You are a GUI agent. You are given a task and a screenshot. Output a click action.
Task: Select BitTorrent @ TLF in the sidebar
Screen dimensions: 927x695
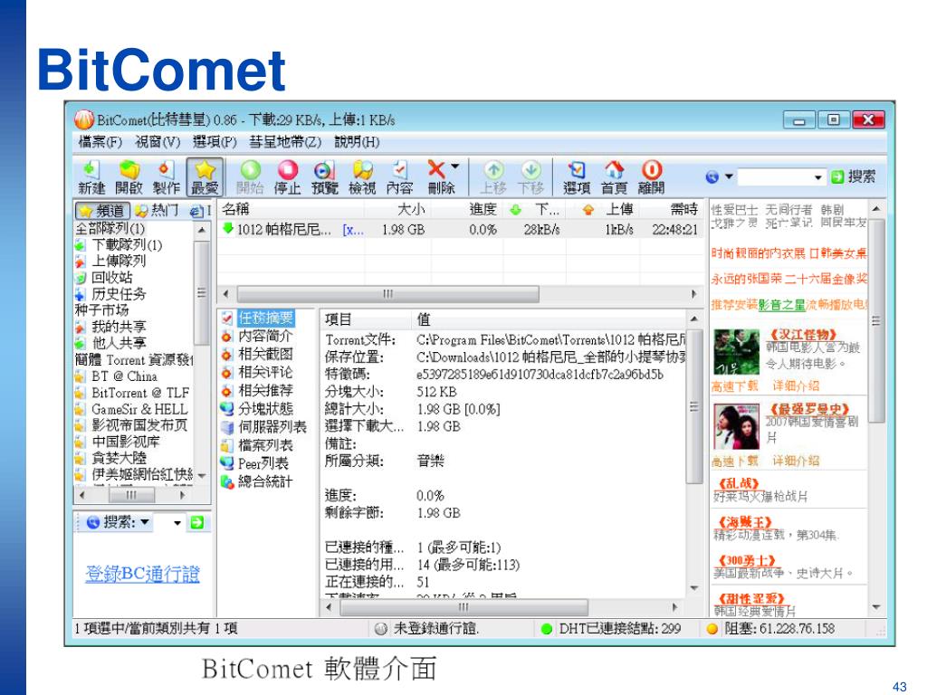(x=140, y=393)
